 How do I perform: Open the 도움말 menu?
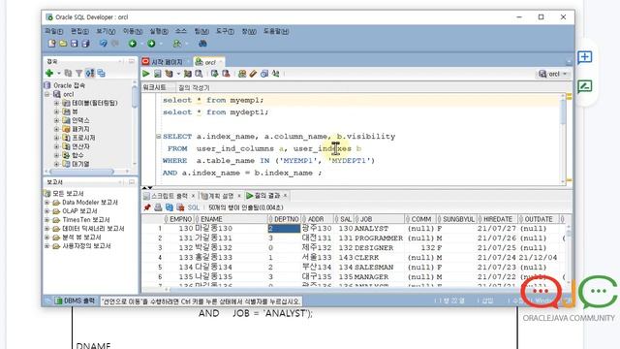click(x=276, y=31)
